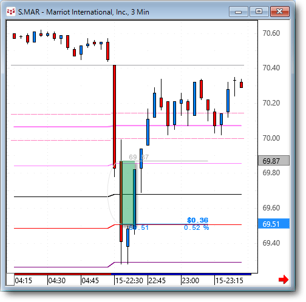Click the 04:45 time axis label
This screenshot has height=302, width=306.
click(x=90, y=281)
